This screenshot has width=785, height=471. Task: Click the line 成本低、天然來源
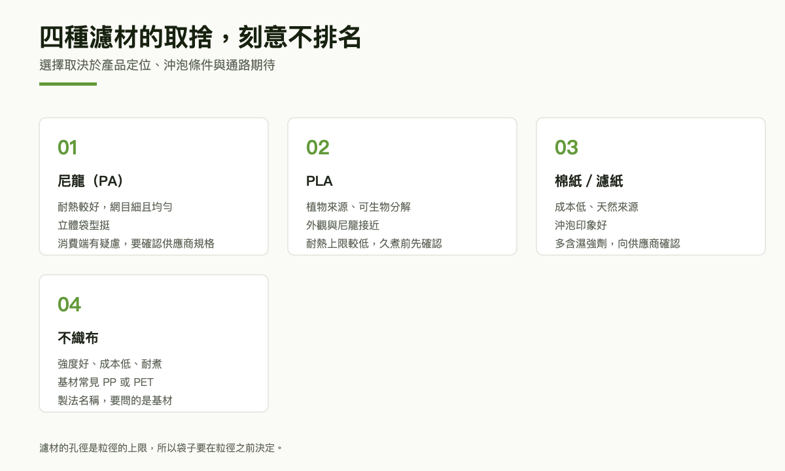[x=597, y=207]
